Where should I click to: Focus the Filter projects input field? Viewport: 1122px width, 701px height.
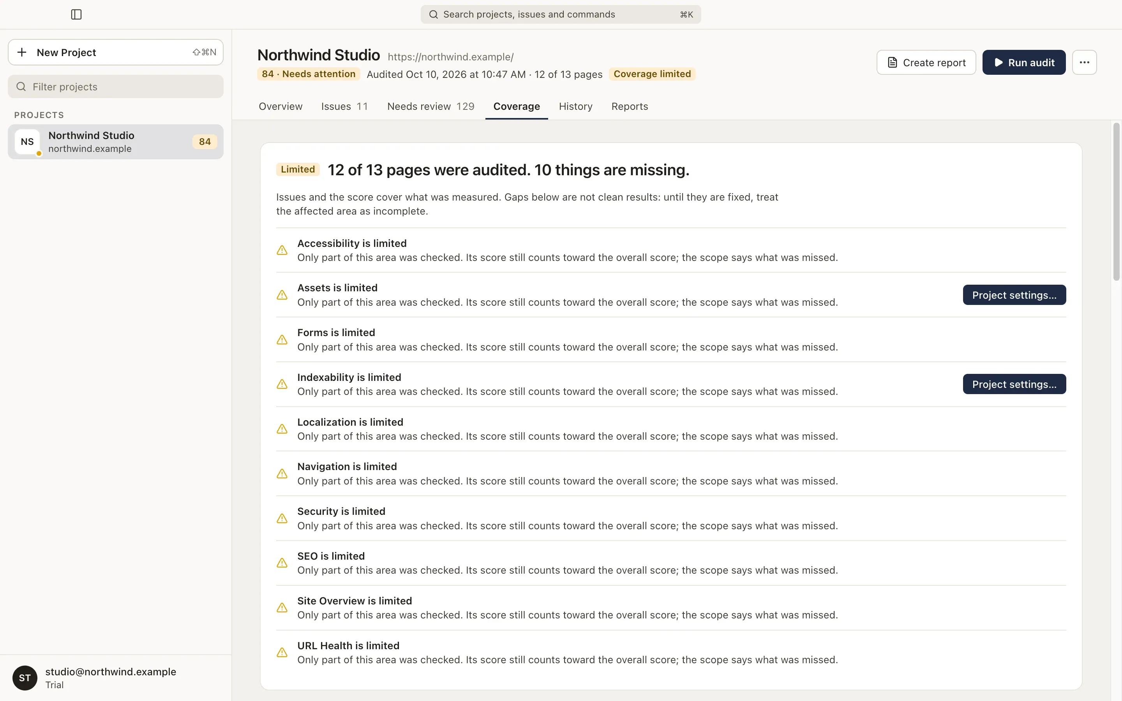(x=115, y=87)
